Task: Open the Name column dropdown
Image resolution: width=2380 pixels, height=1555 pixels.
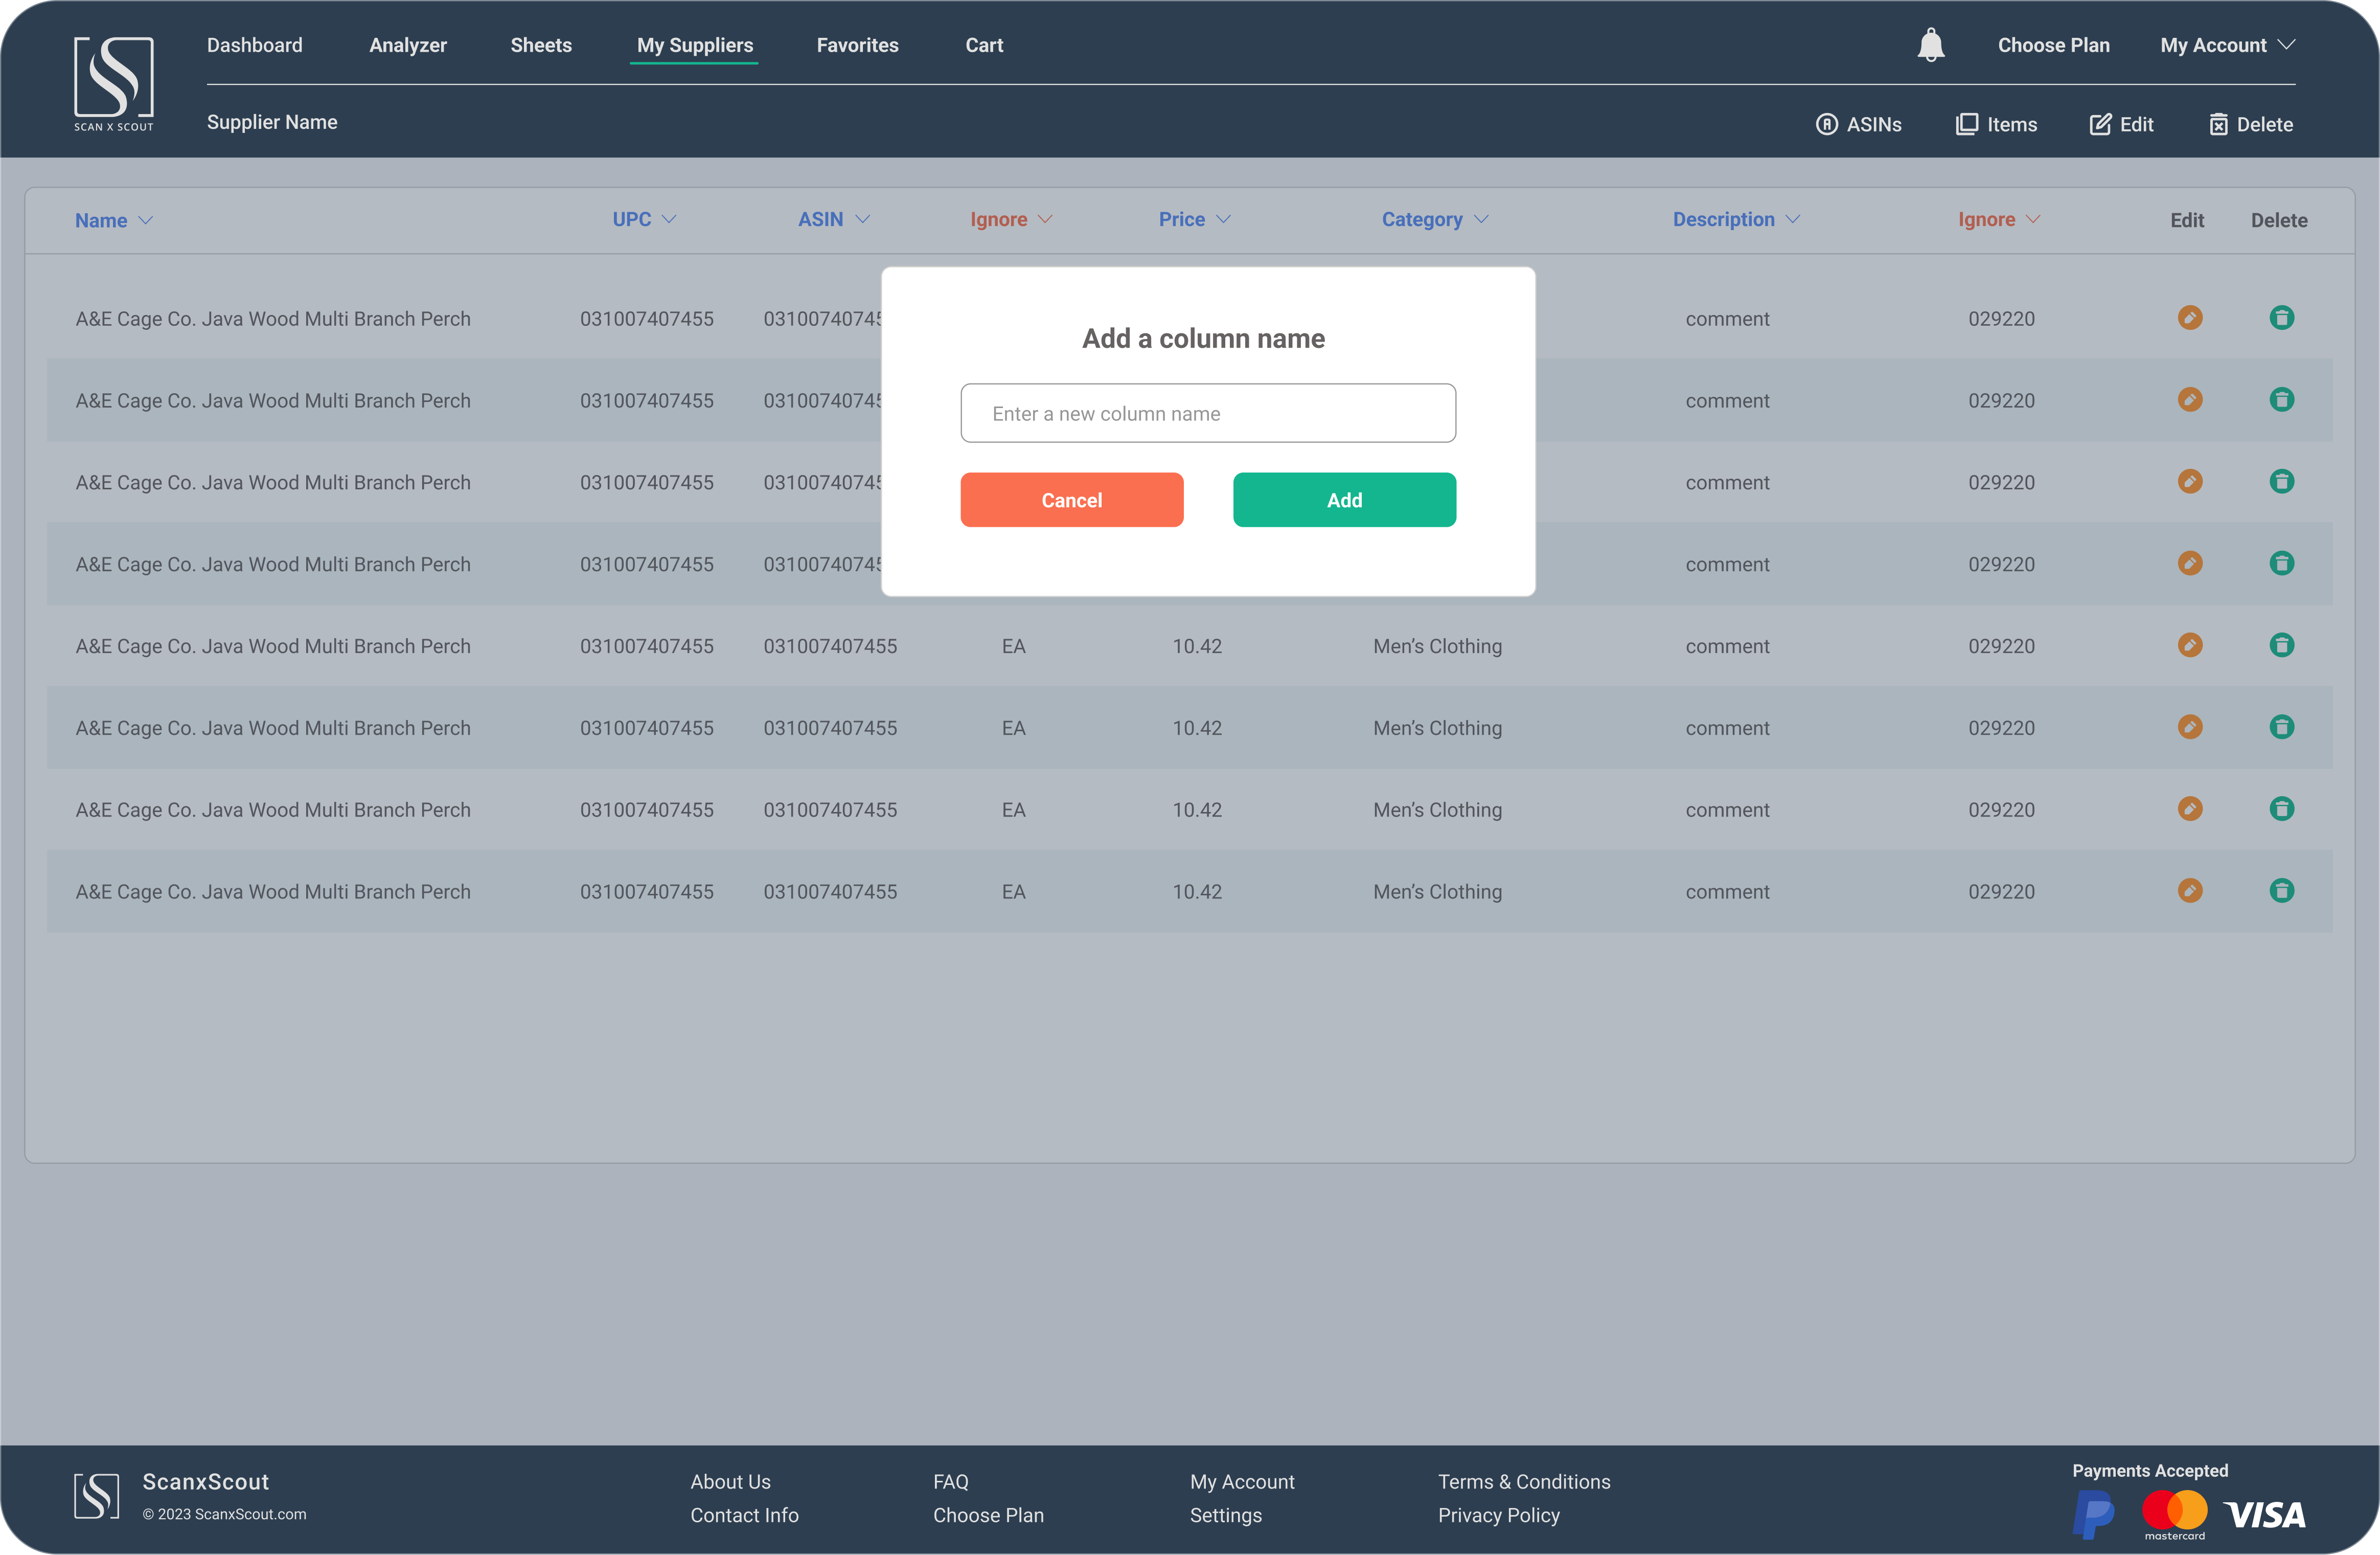Action: coord(146,220)
